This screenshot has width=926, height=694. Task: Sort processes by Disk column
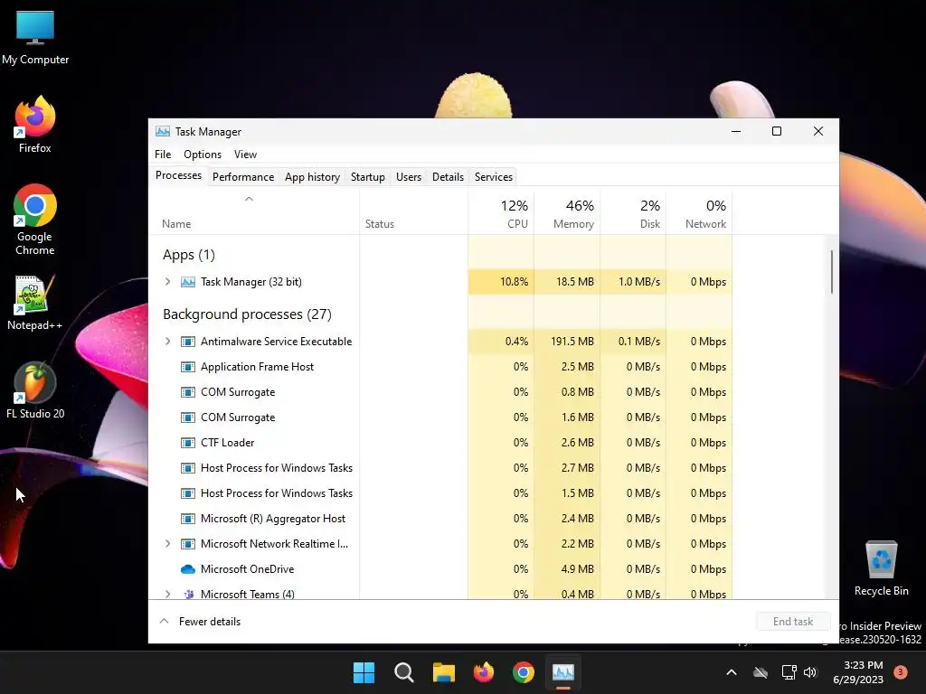point(633,213)
